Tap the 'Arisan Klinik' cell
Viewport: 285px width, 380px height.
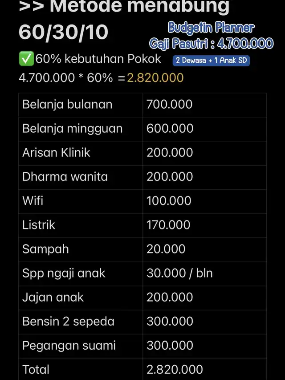pyautogui.click(x=81, y=153)
